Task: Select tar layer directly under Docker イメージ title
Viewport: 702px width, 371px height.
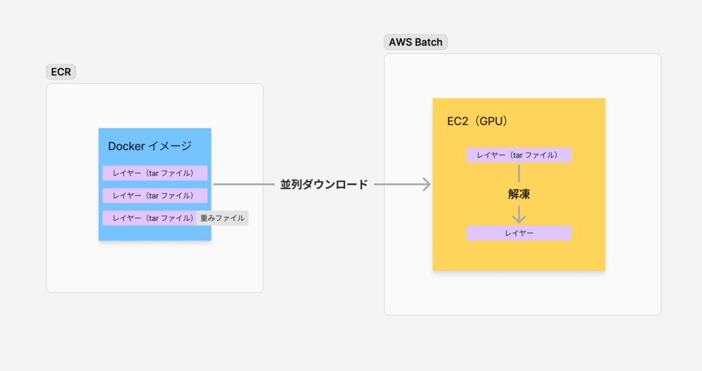Action: click(155, 173)
